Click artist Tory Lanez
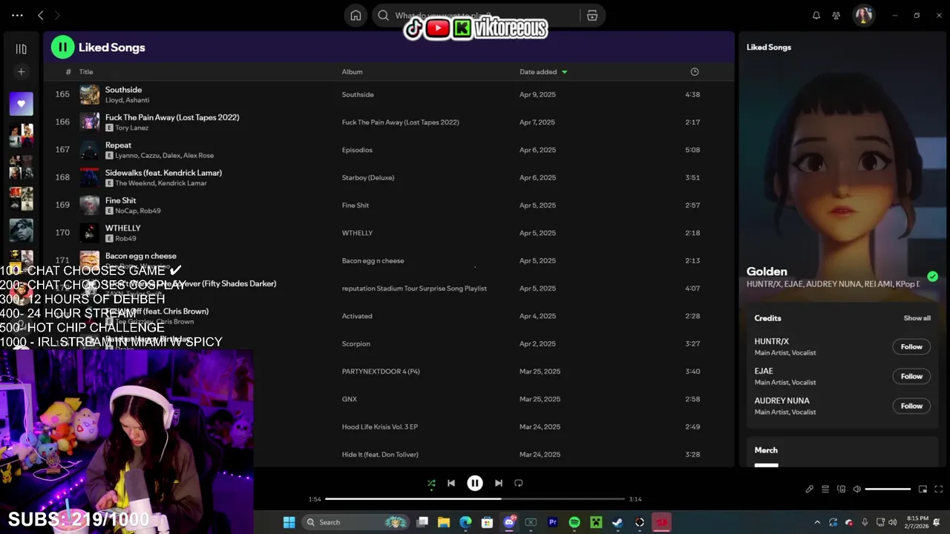The height and width of the screenshot is (534, 950). [131, 128]
